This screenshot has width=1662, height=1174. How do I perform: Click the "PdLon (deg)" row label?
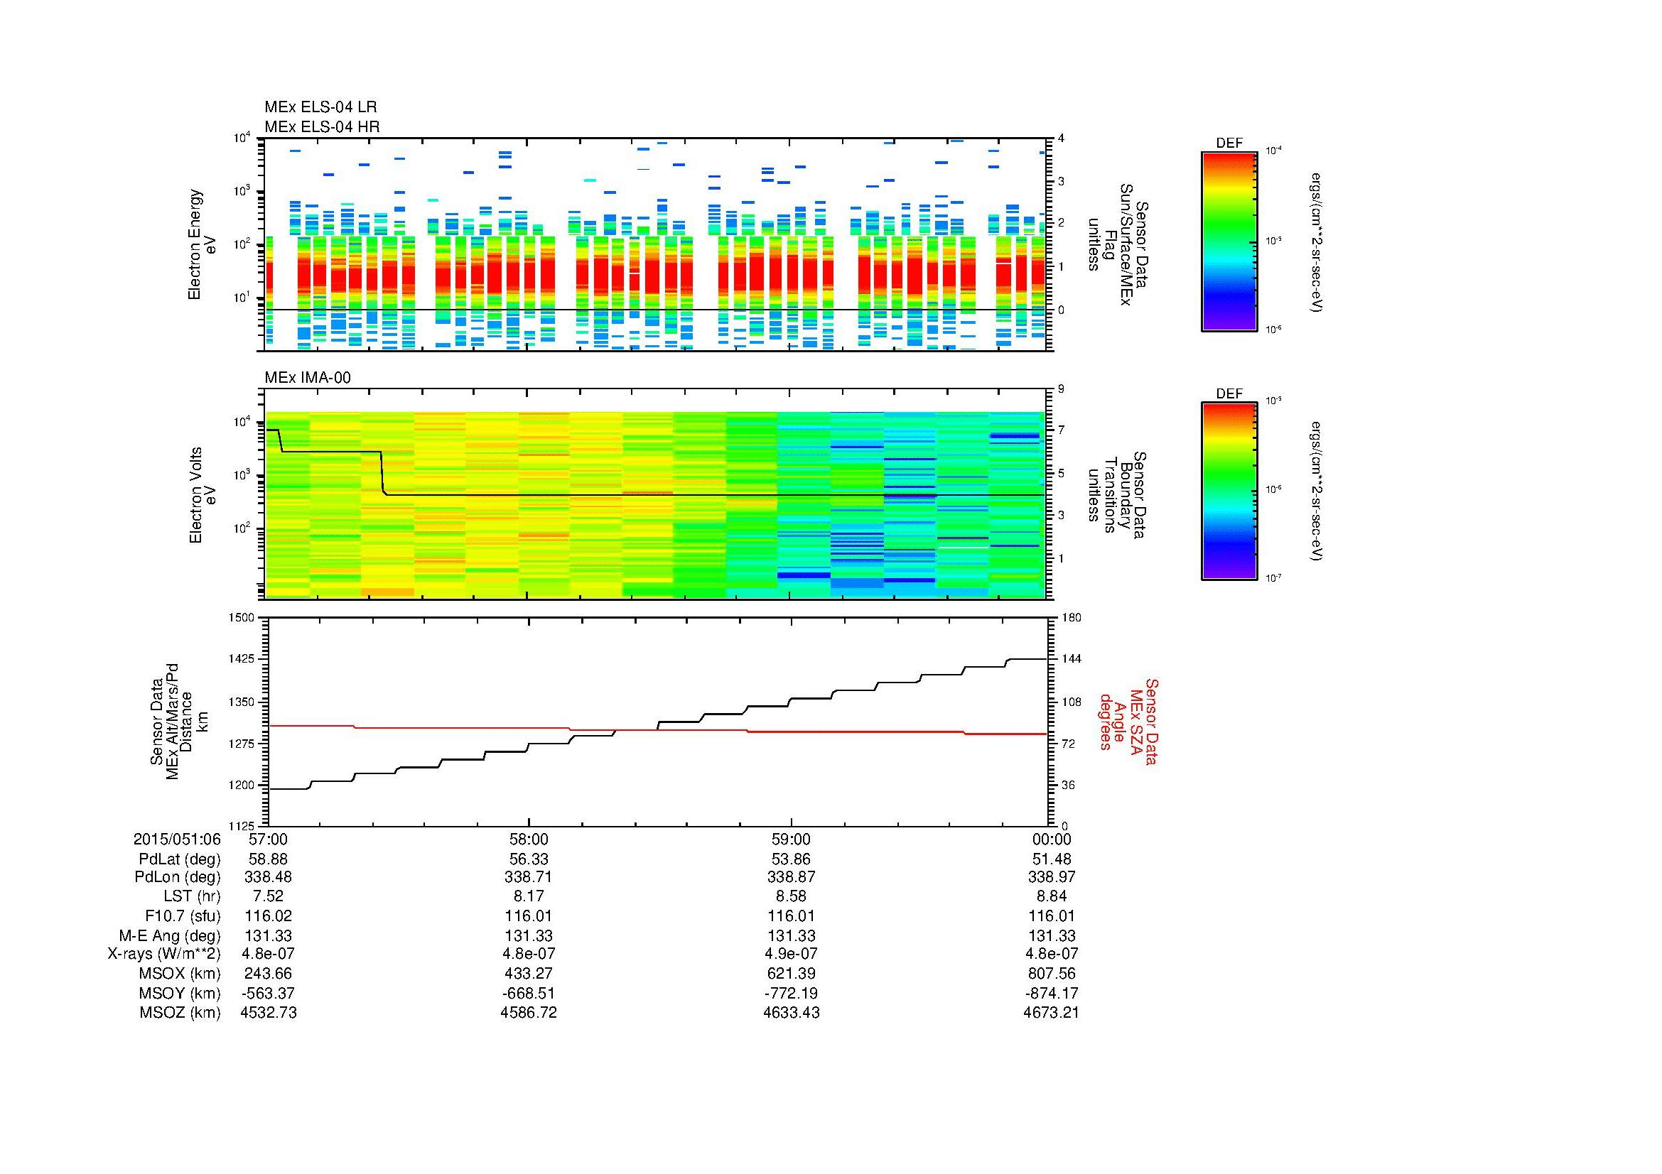[178, 876]
